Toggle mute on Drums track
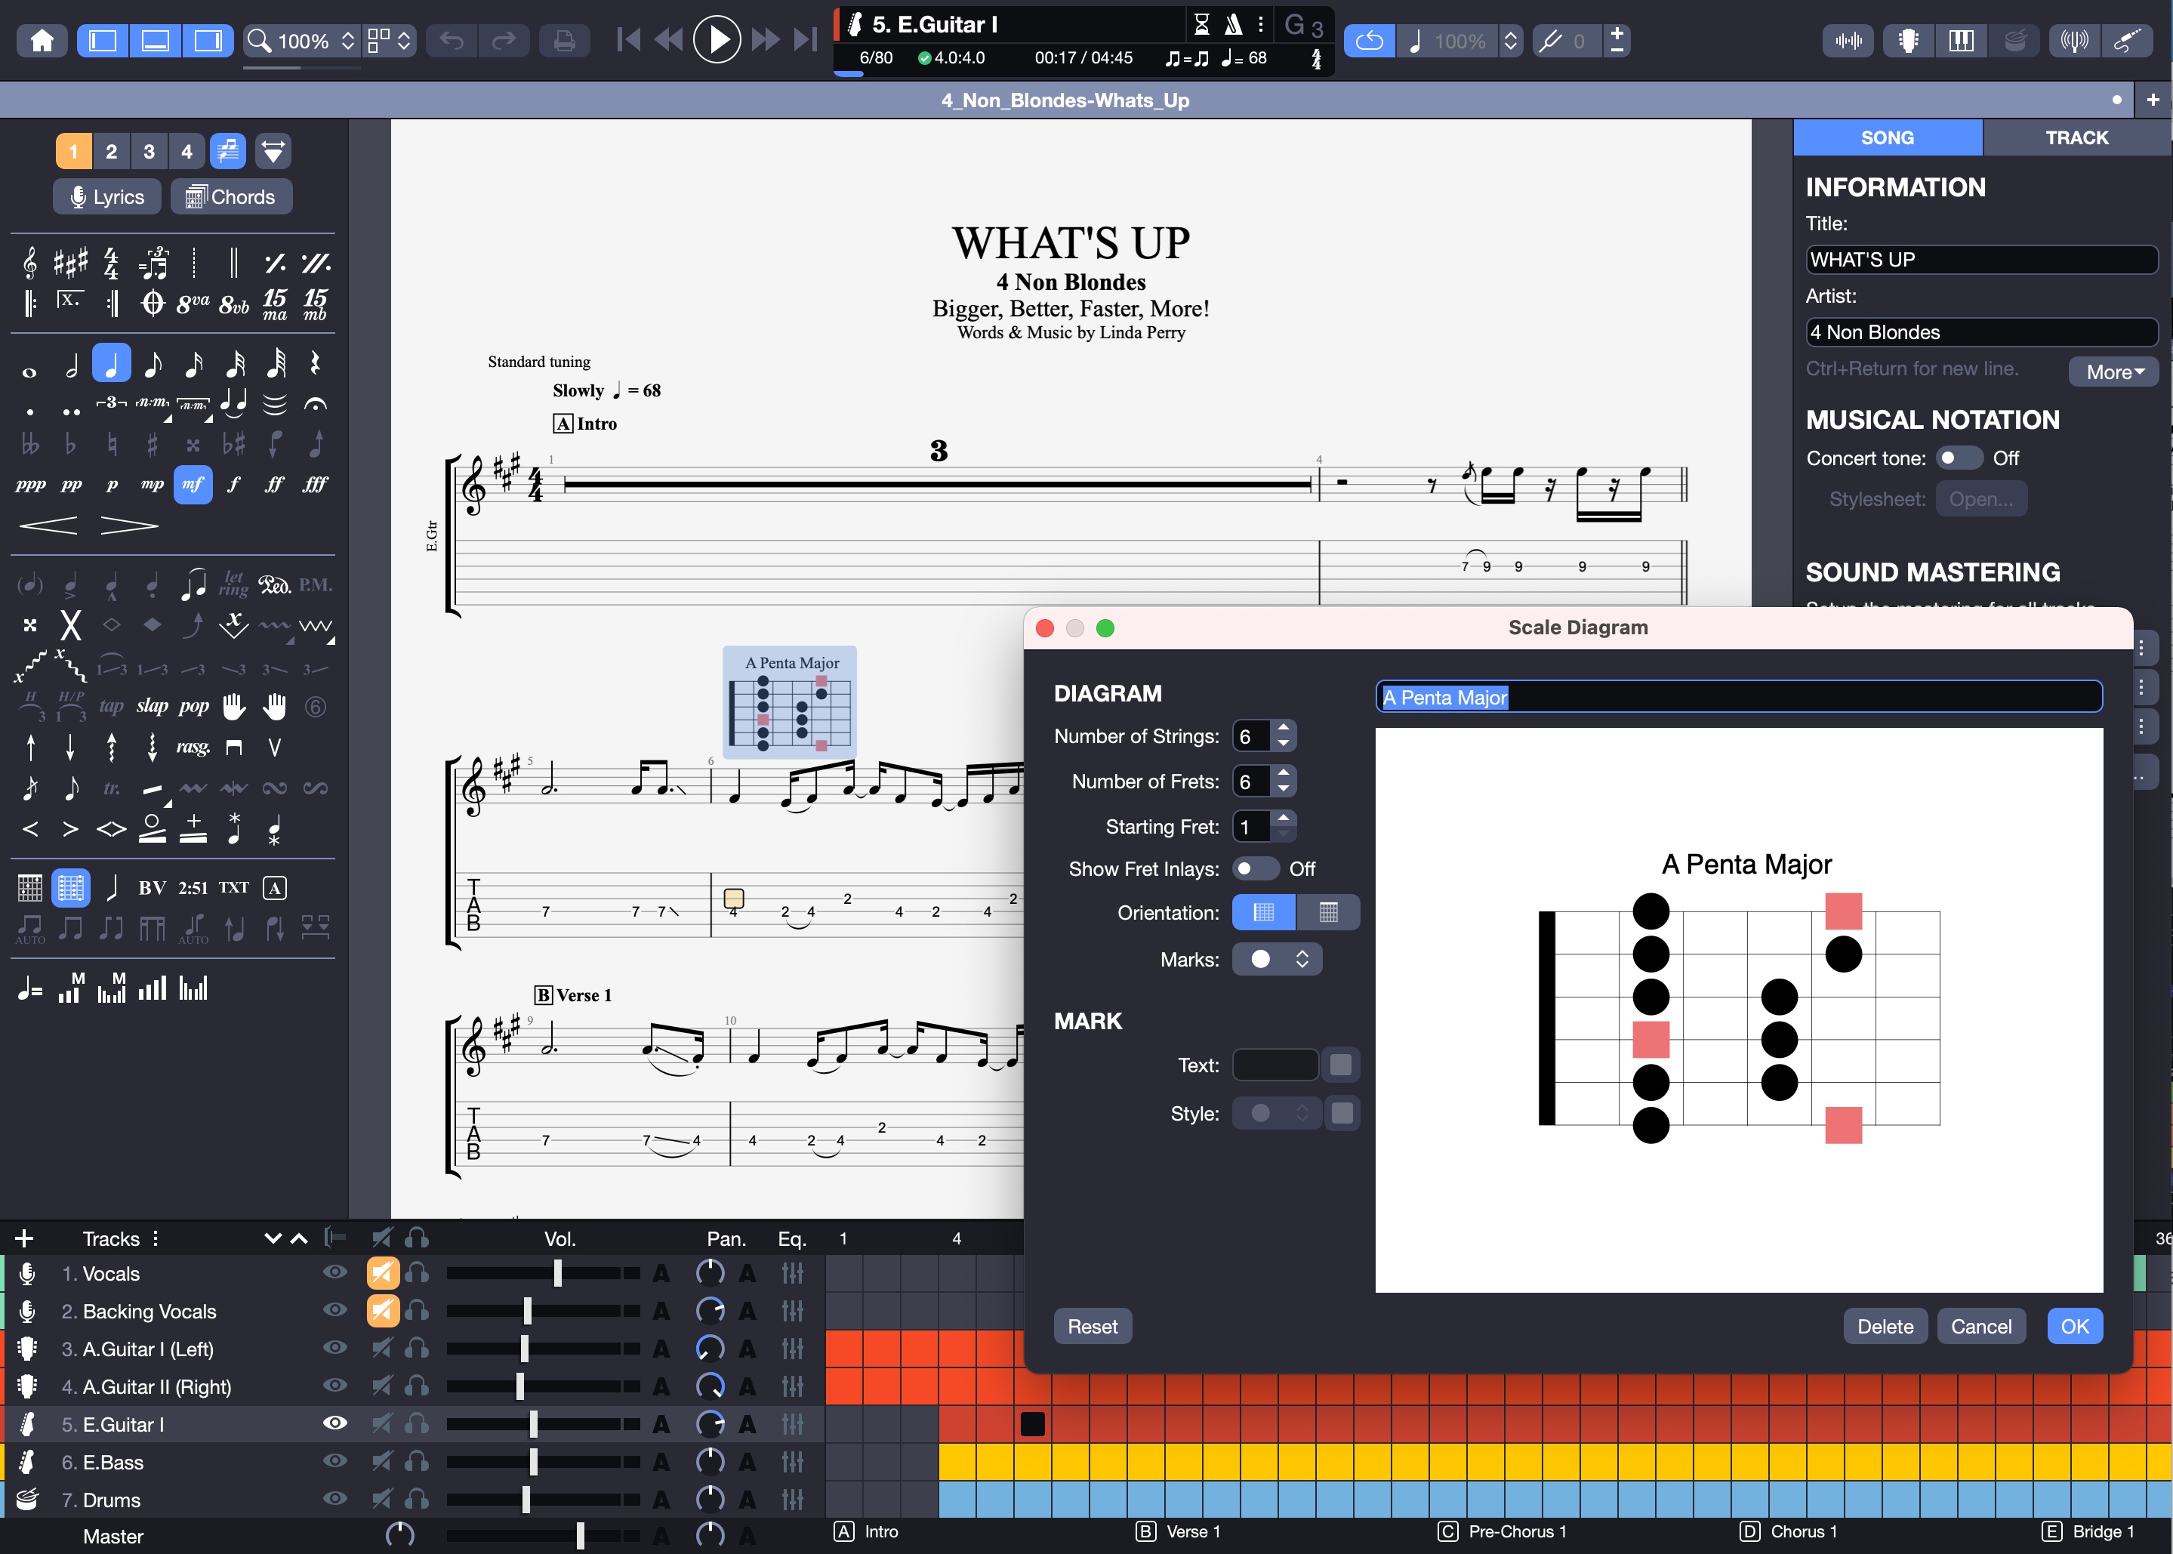Image resolution: width=2173 pixels, height=1554 pixels. pos(383,1500)
